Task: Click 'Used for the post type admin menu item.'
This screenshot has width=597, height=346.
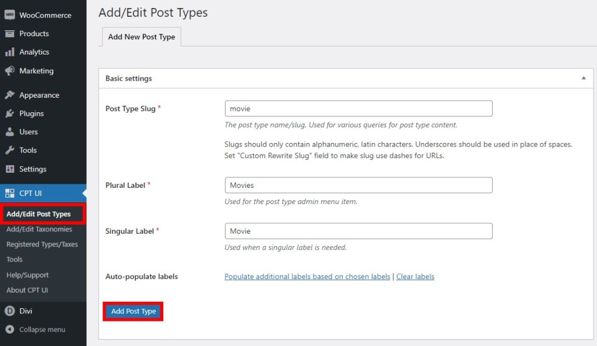Action: tap(291, 202)
